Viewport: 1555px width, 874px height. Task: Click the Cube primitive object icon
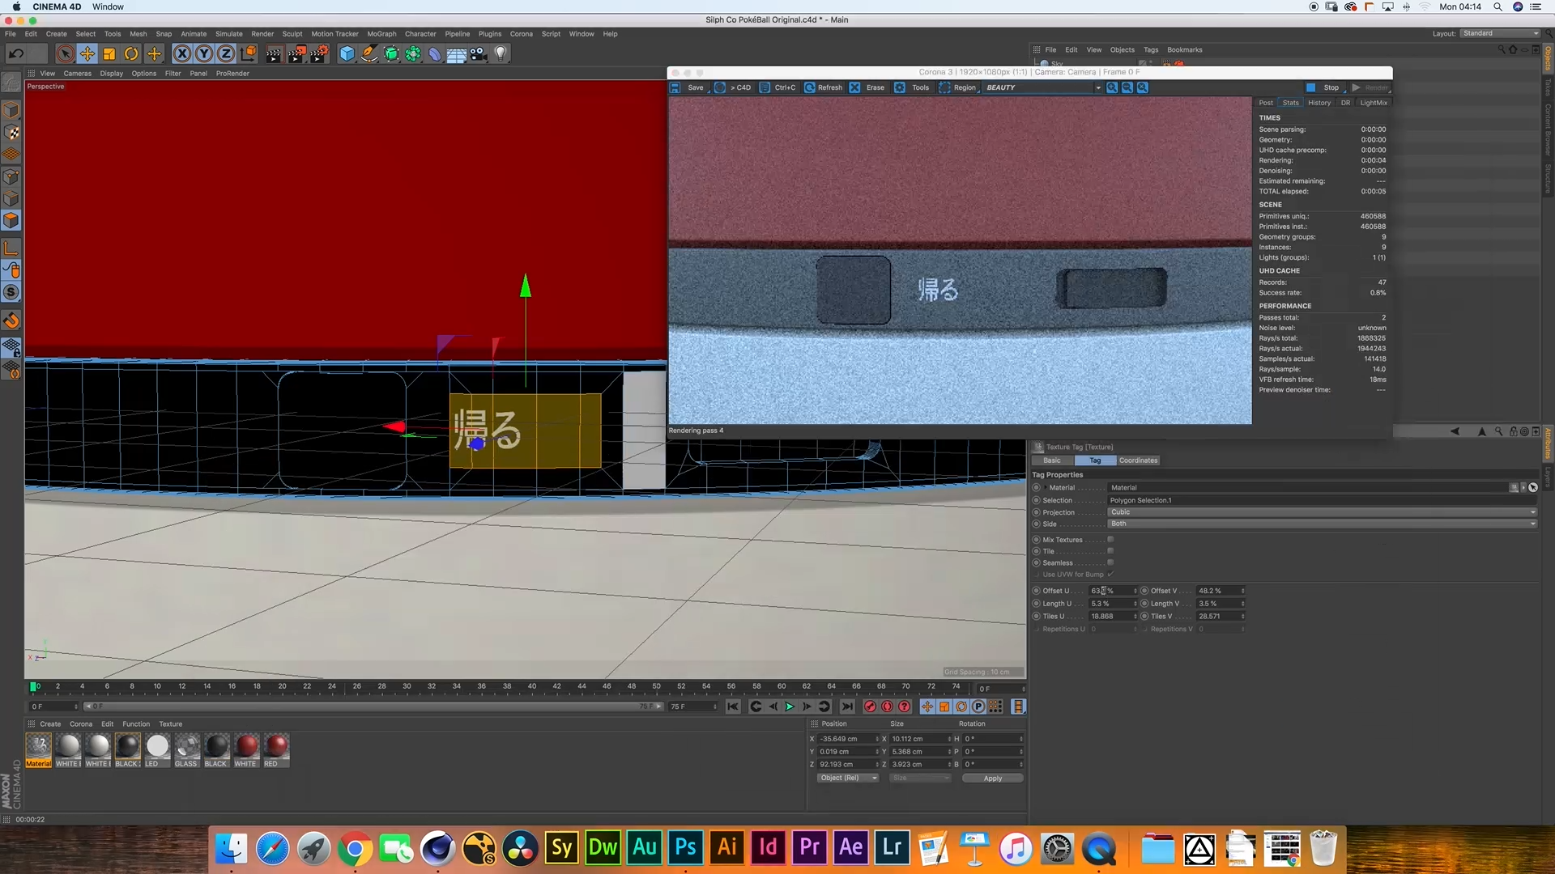(347, 53)
